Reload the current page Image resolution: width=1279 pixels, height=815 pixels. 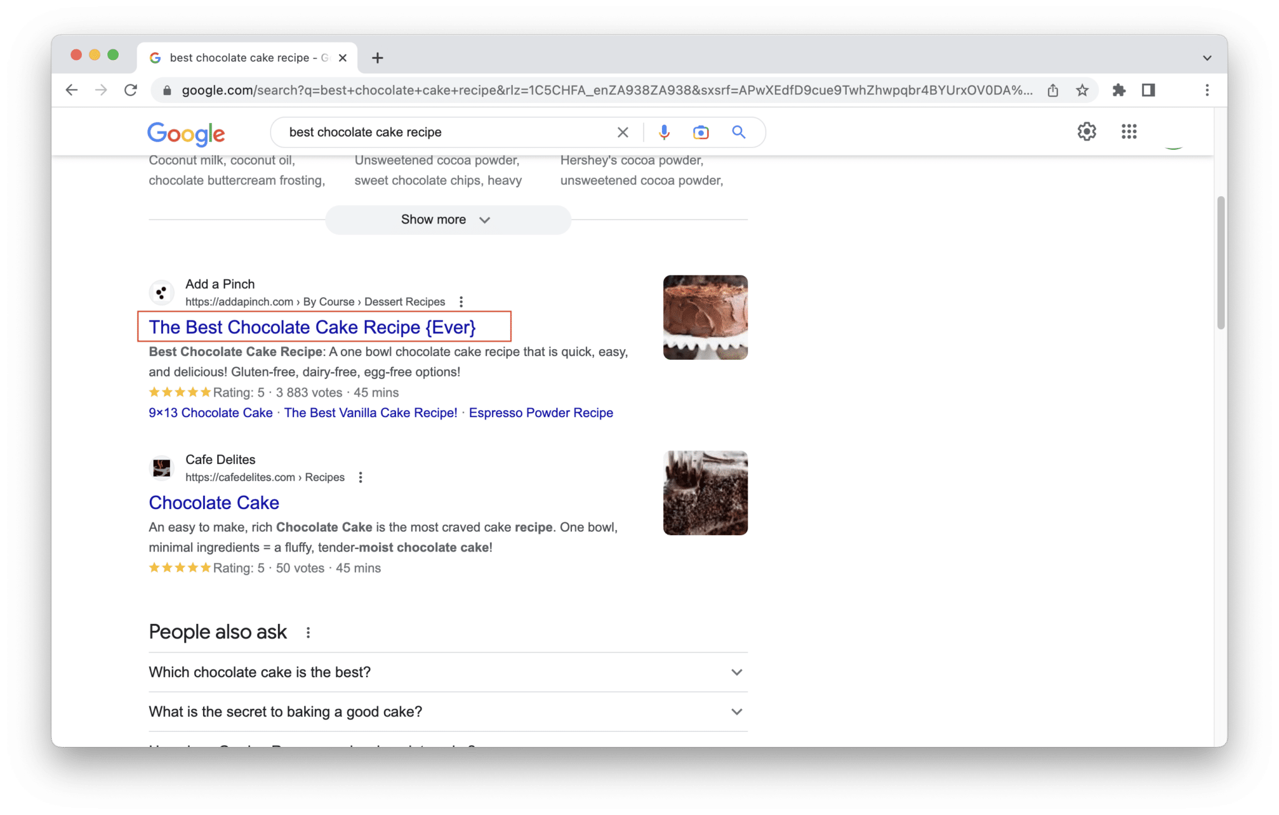[131, 90]
